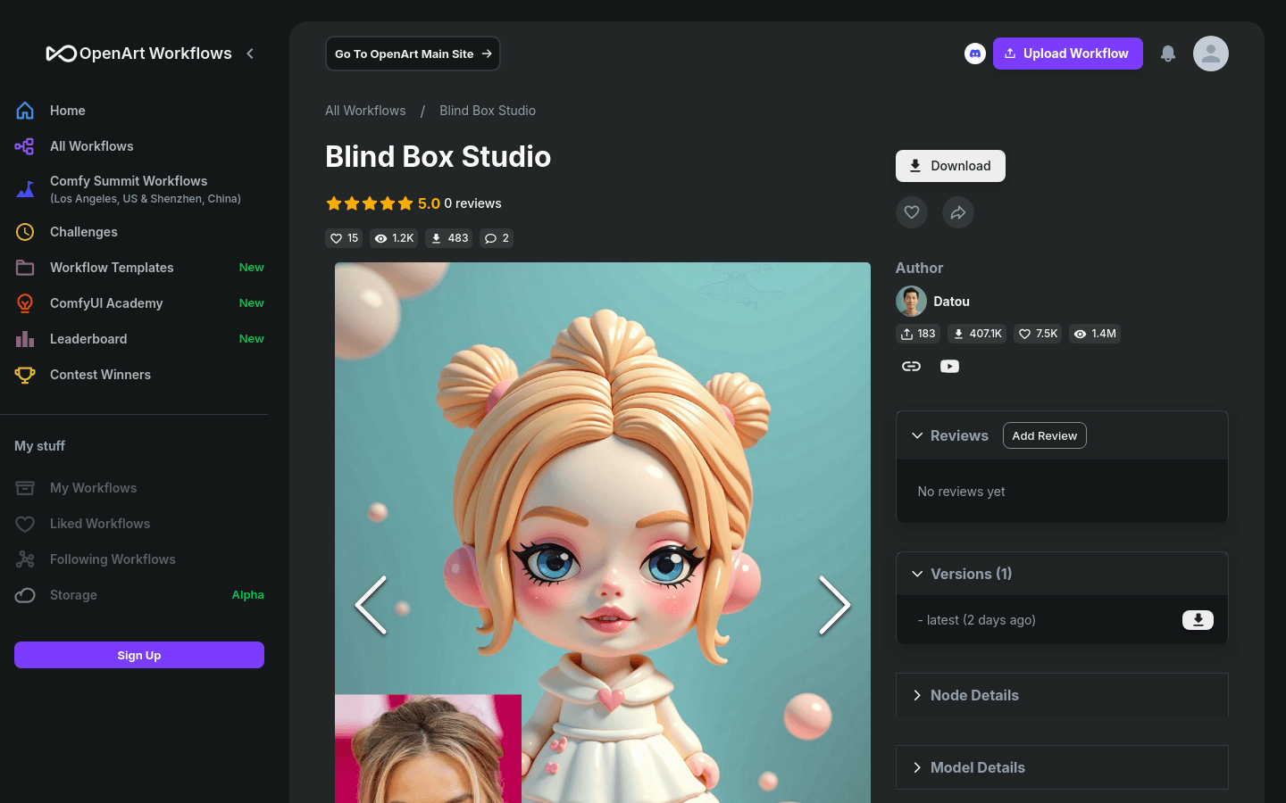Click the ComfyUI Academy lightbulb icon
The height and width of the screenshot is (803, 1286).
tap(25, 303)
